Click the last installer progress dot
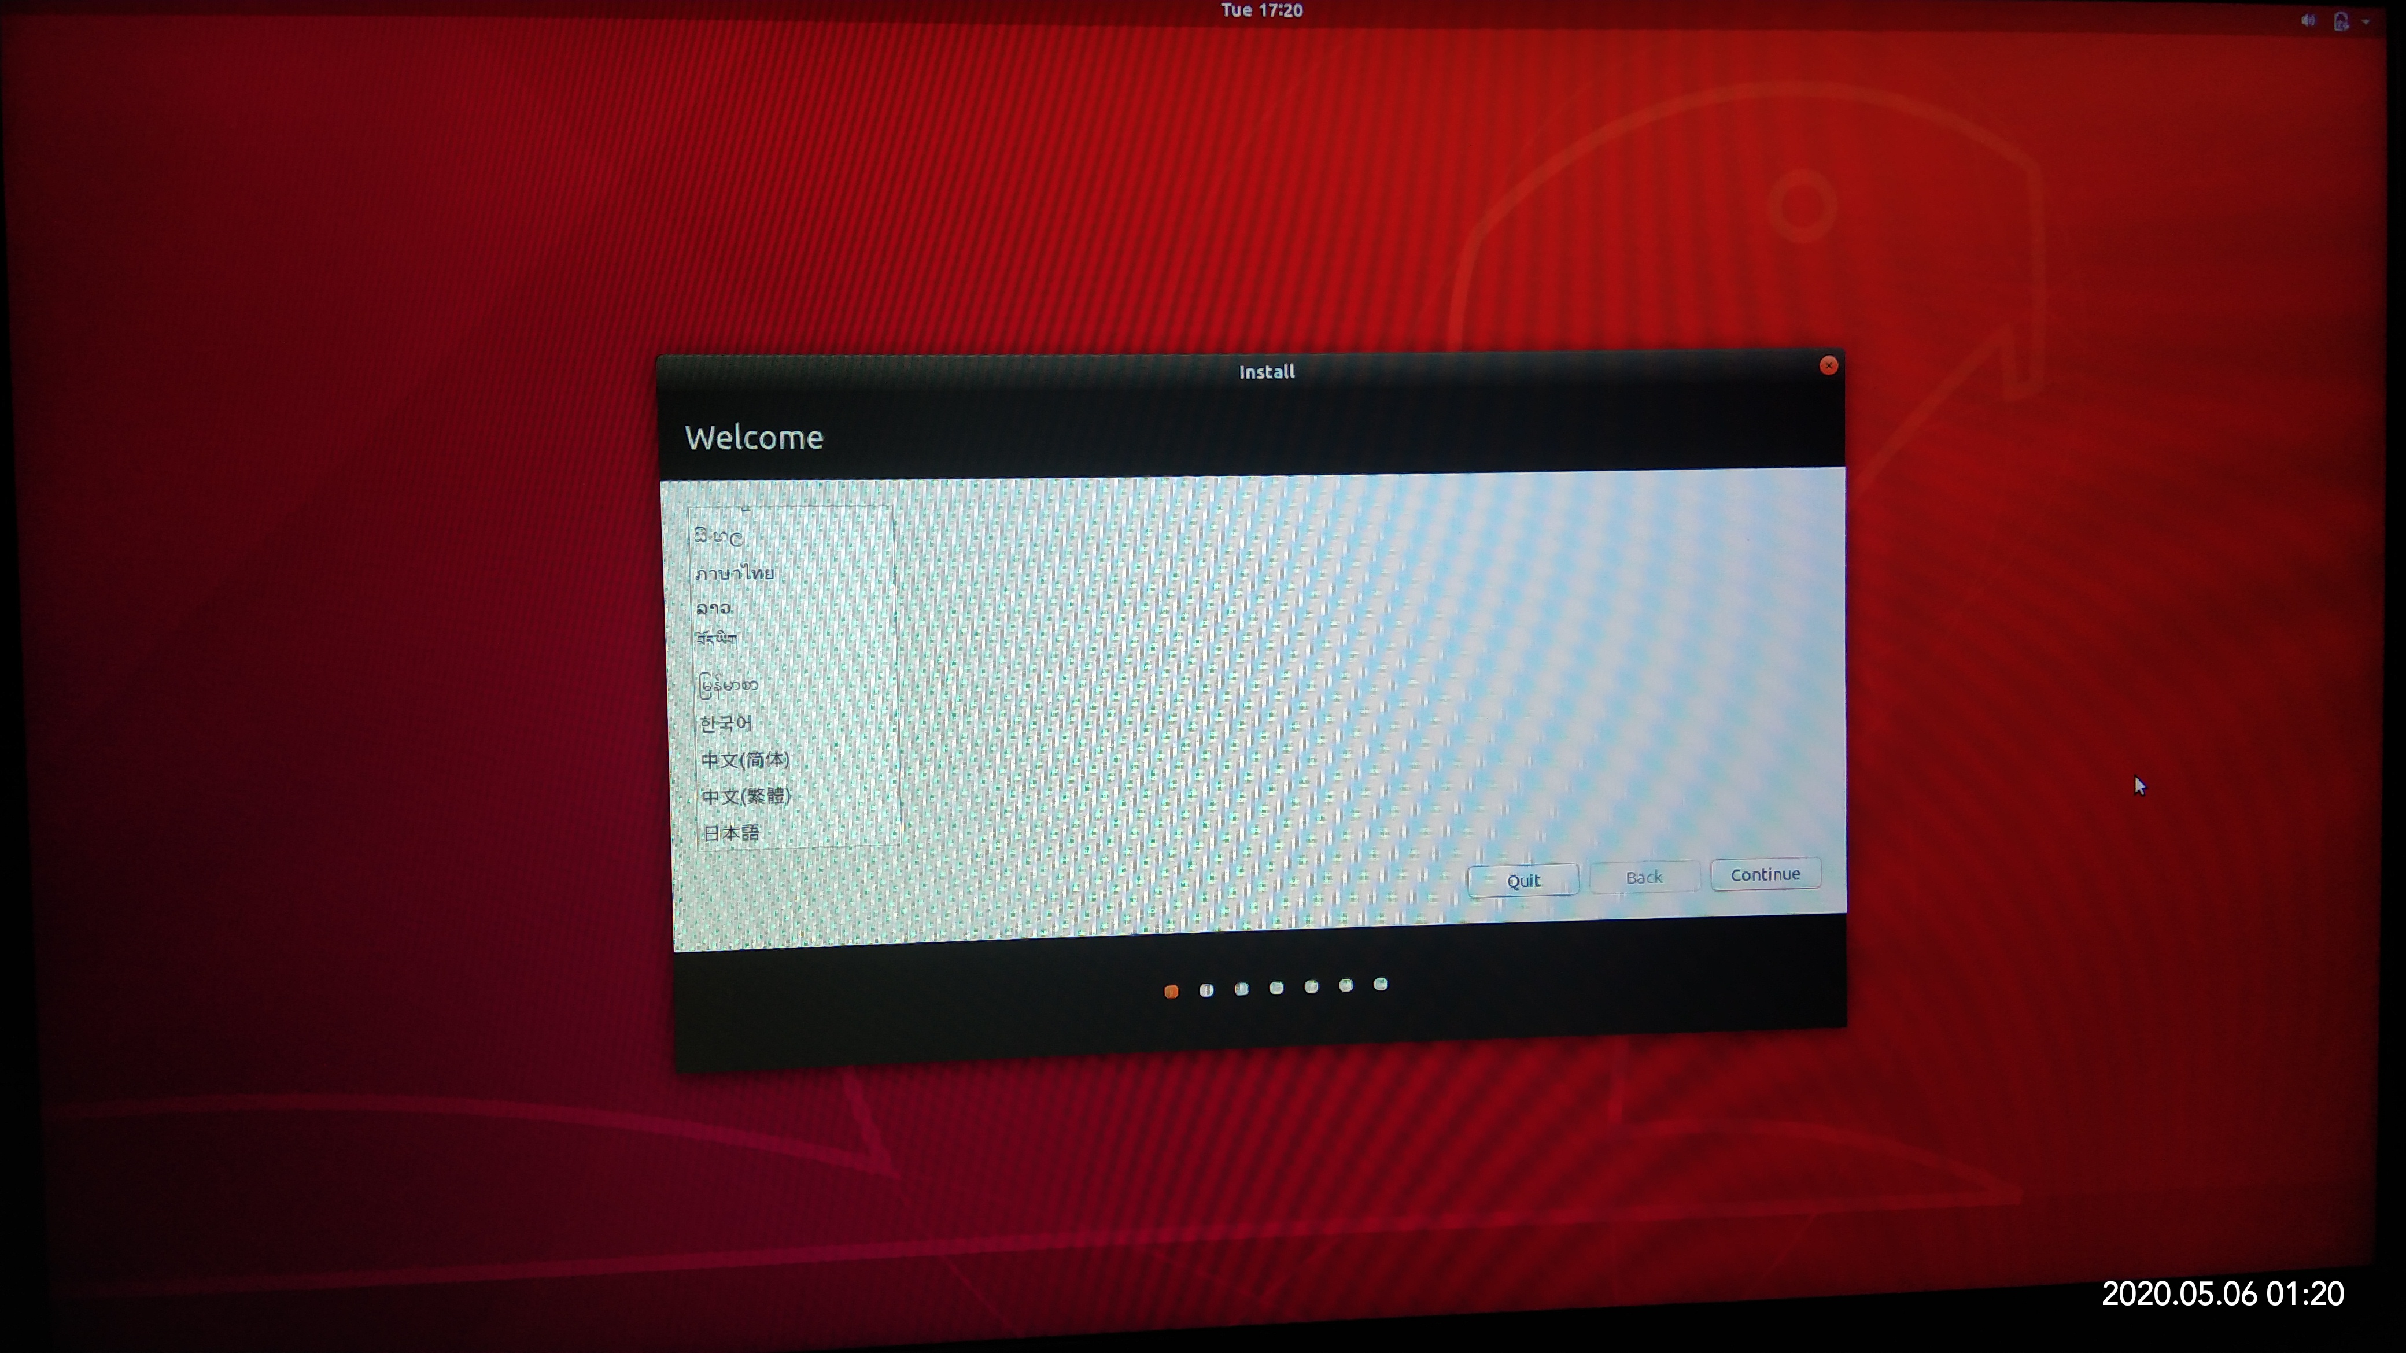The image size is (2406, 1353). pyautogui.click(x=1381, y=984)
